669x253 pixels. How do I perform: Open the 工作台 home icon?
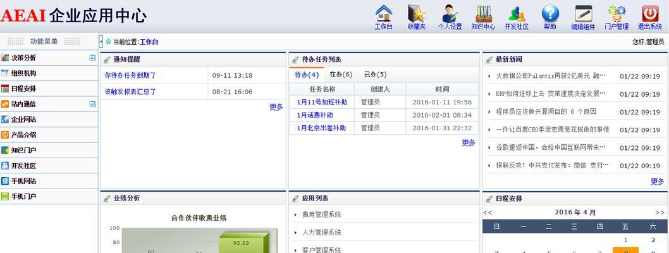tap(384, 14)
